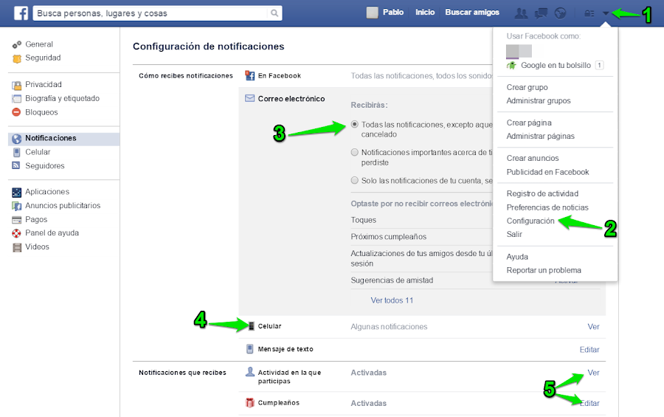Click Reportar un problema menu item
This screenshot has width=664, height=417.
[544, 270]
